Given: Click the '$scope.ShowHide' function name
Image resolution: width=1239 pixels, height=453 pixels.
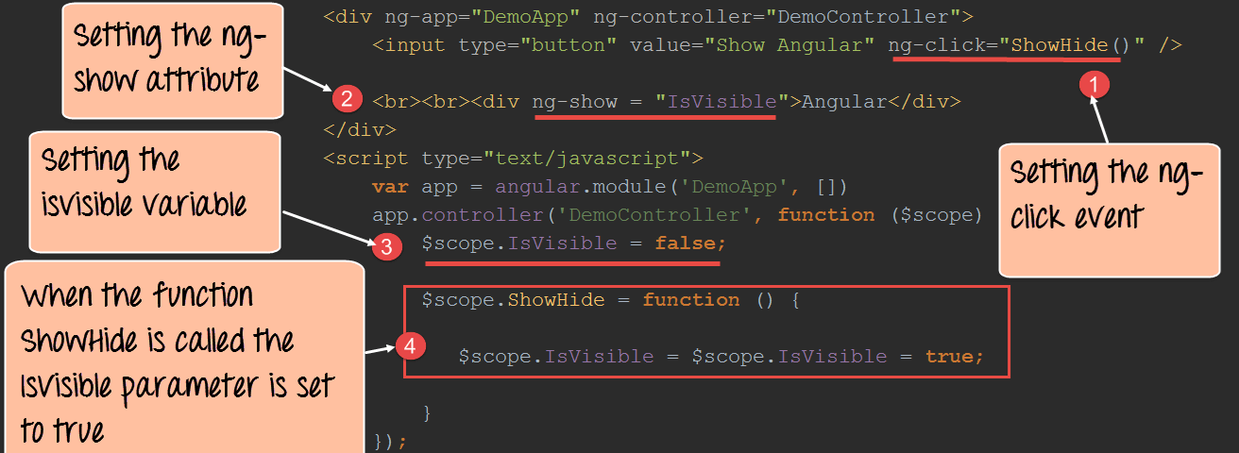Looking at the screenshot, I should point(486,300).
